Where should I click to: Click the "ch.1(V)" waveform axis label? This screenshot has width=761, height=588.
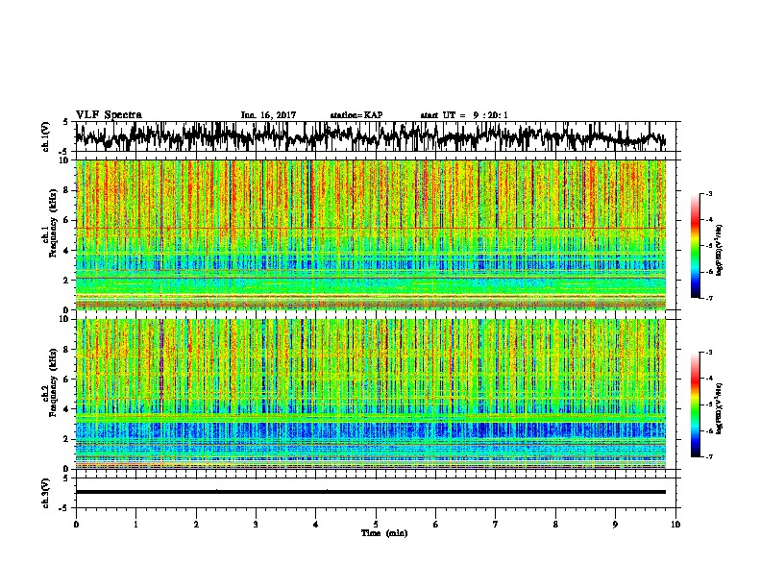pos(46,136)
